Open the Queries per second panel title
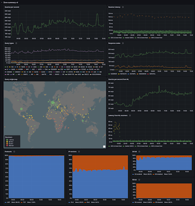The image size is (195, 206). click(x=12, y=7)
